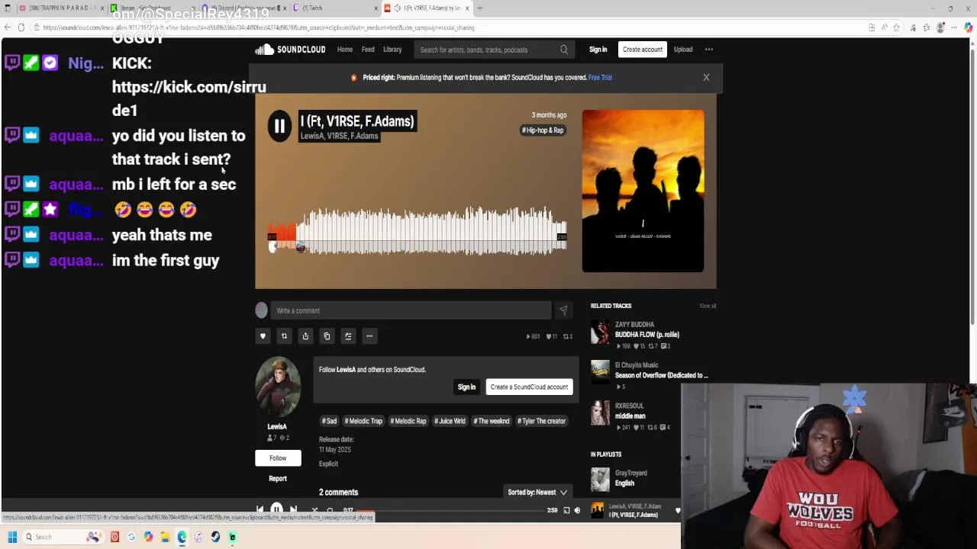Seek on the bottom player progress bar
The height and width of the screenshot is (549, 977).
coord(450,510)
